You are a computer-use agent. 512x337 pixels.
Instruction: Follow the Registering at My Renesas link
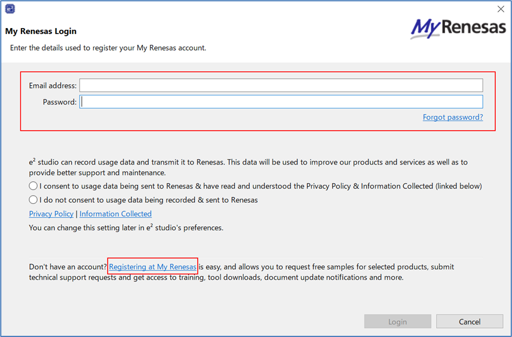click(152, 267)
